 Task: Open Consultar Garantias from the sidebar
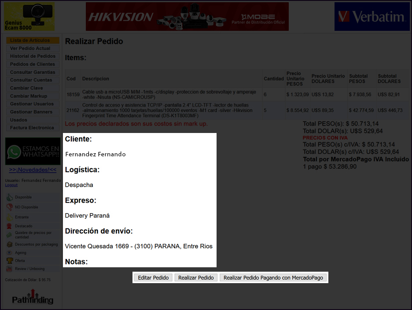33,72
